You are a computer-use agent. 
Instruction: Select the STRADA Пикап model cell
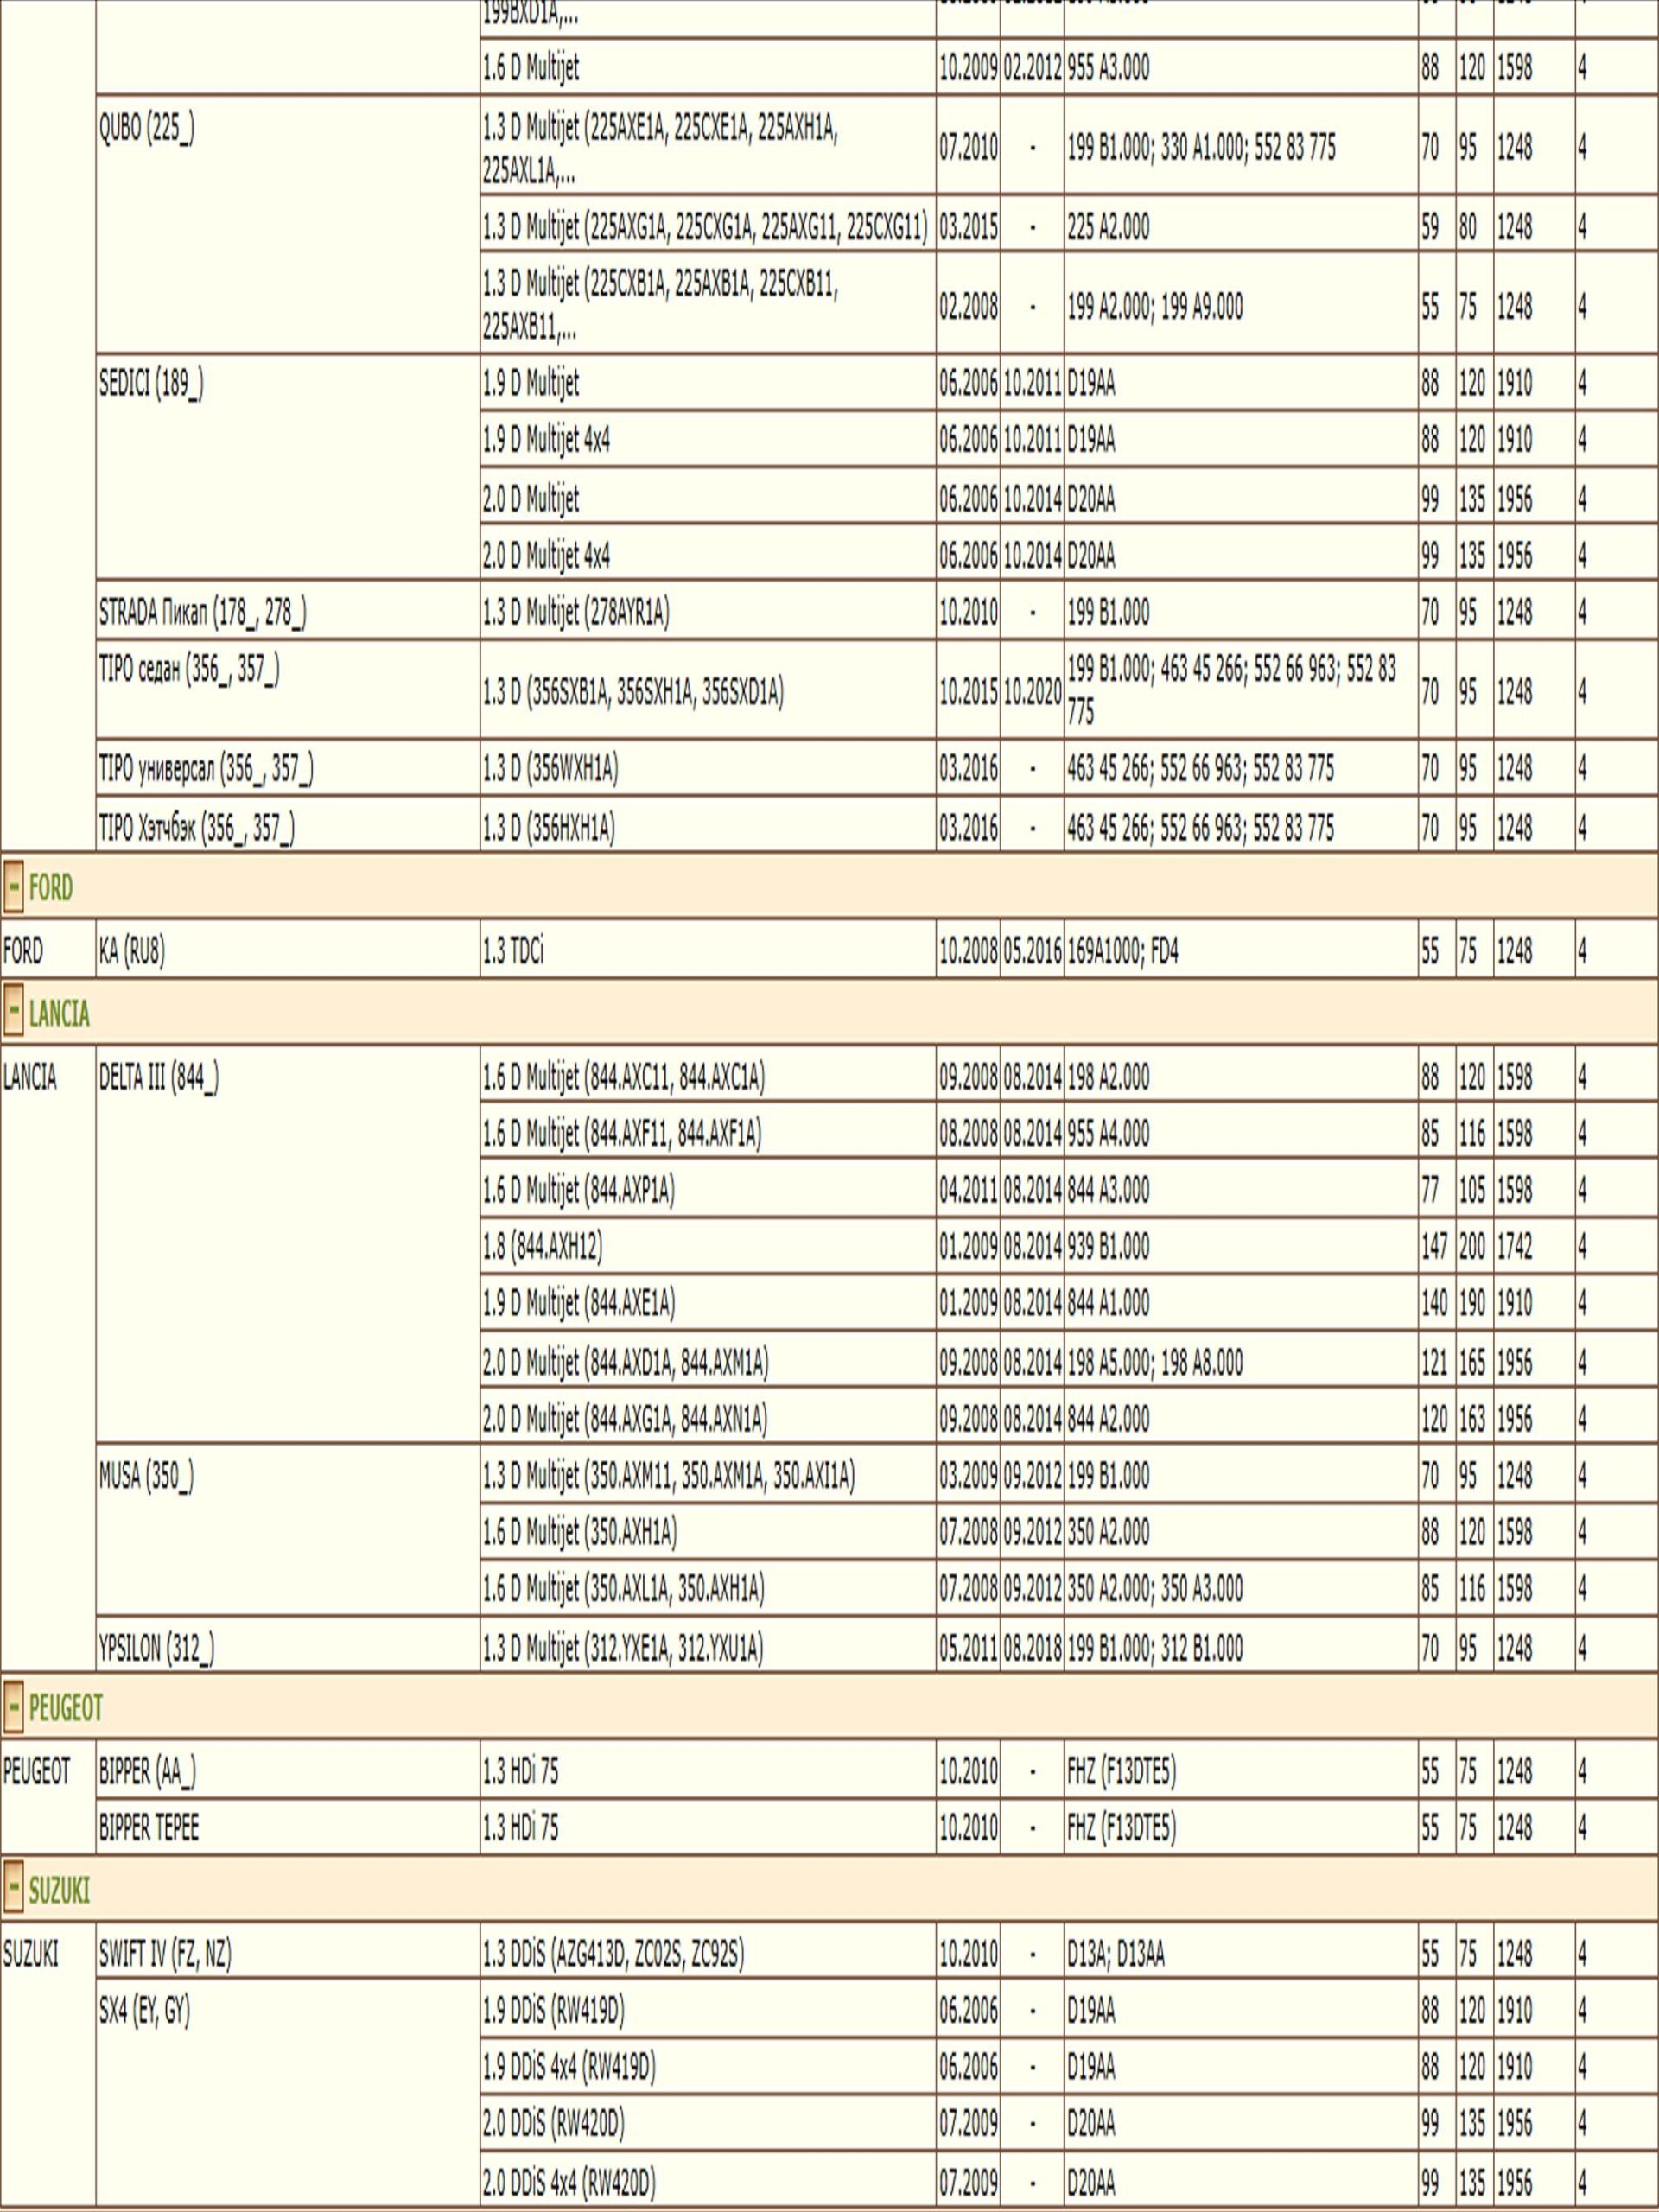pos(202,613)
